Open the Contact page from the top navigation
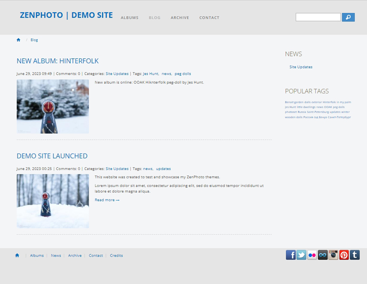The height and width of the screenshot is (284, 367). [x=209, y=18]
